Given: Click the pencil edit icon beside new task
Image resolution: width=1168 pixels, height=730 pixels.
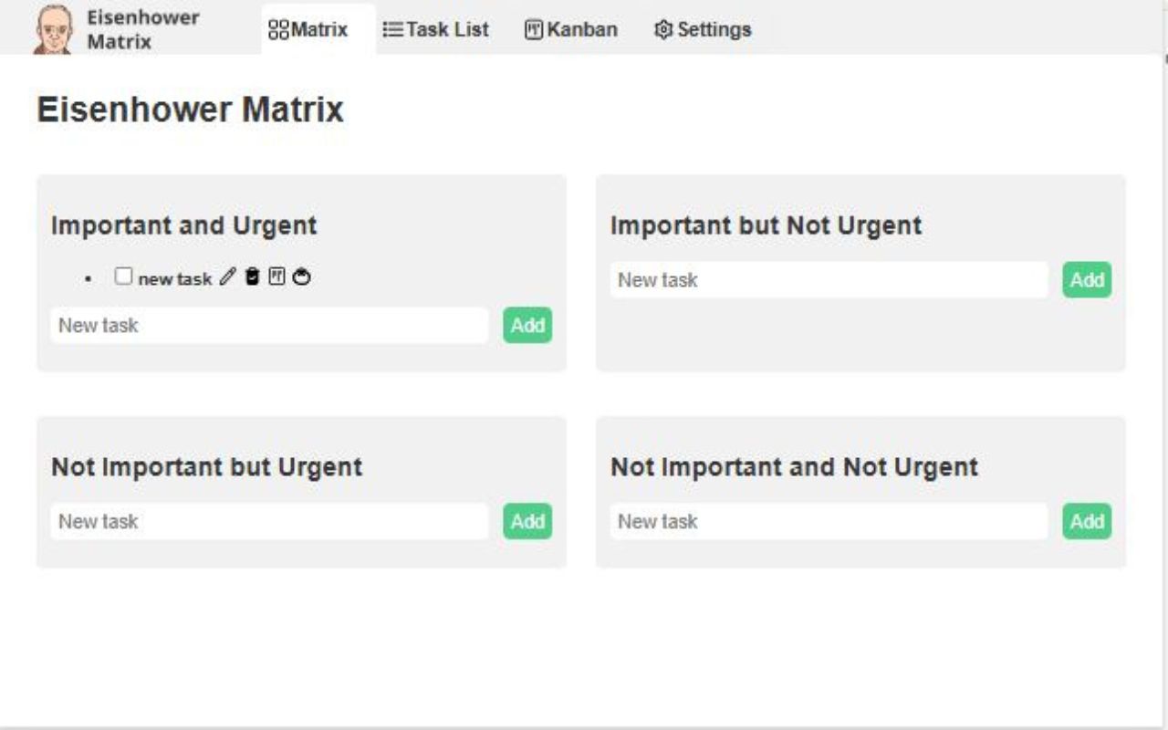Looking at the screenshot, I should click(x=227, y=277).
